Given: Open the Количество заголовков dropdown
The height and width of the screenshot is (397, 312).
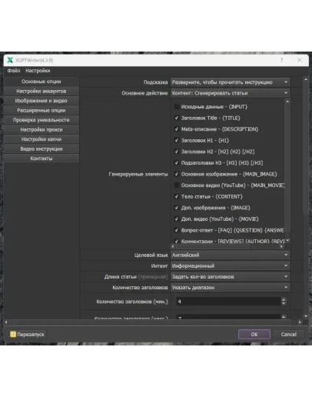Looking at the screenshot, I should [x=230, y=287].
